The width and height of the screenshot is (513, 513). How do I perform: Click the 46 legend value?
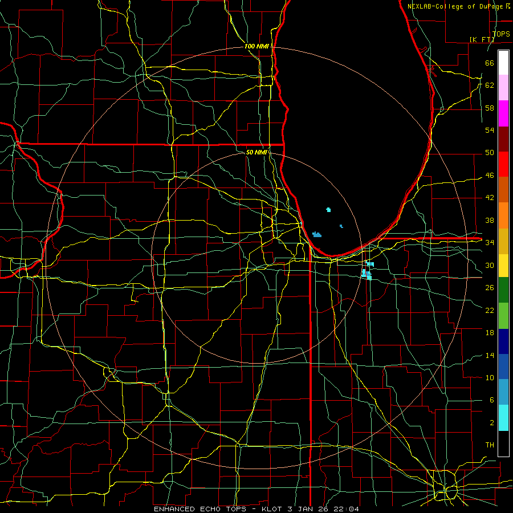(490, 176)
